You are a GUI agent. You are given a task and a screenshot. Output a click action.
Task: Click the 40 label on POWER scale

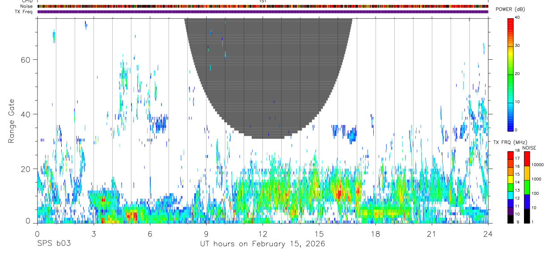(518, 18)
